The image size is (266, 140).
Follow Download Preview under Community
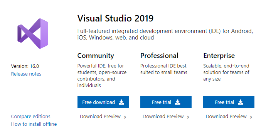[x=100, y=117]
